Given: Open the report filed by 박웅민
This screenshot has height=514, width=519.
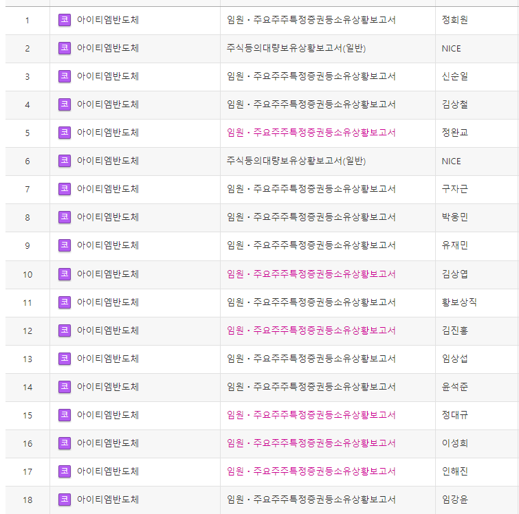Looking at the screenshot, I should [x=311, y=216].
